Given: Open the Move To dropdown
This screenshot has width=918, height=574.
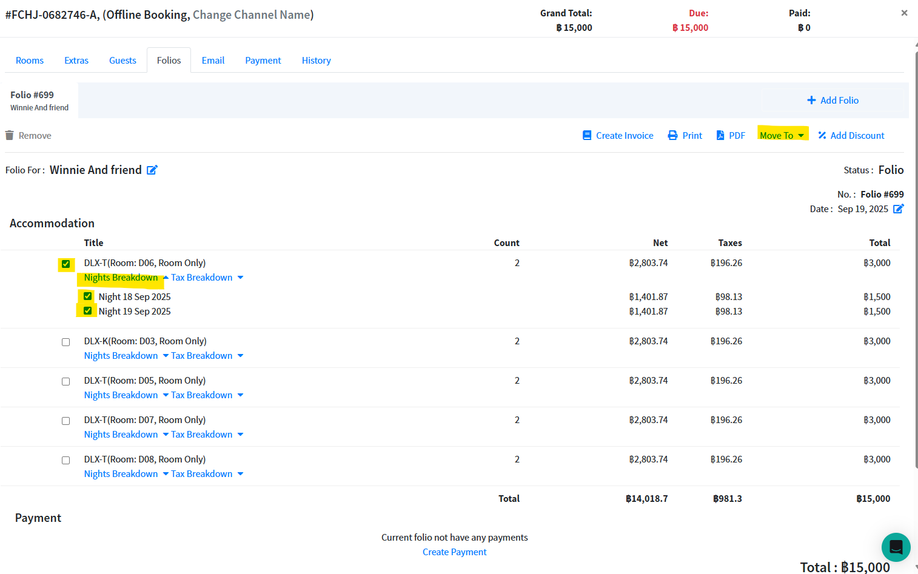Looking at the screenshot, I should 782,136.
